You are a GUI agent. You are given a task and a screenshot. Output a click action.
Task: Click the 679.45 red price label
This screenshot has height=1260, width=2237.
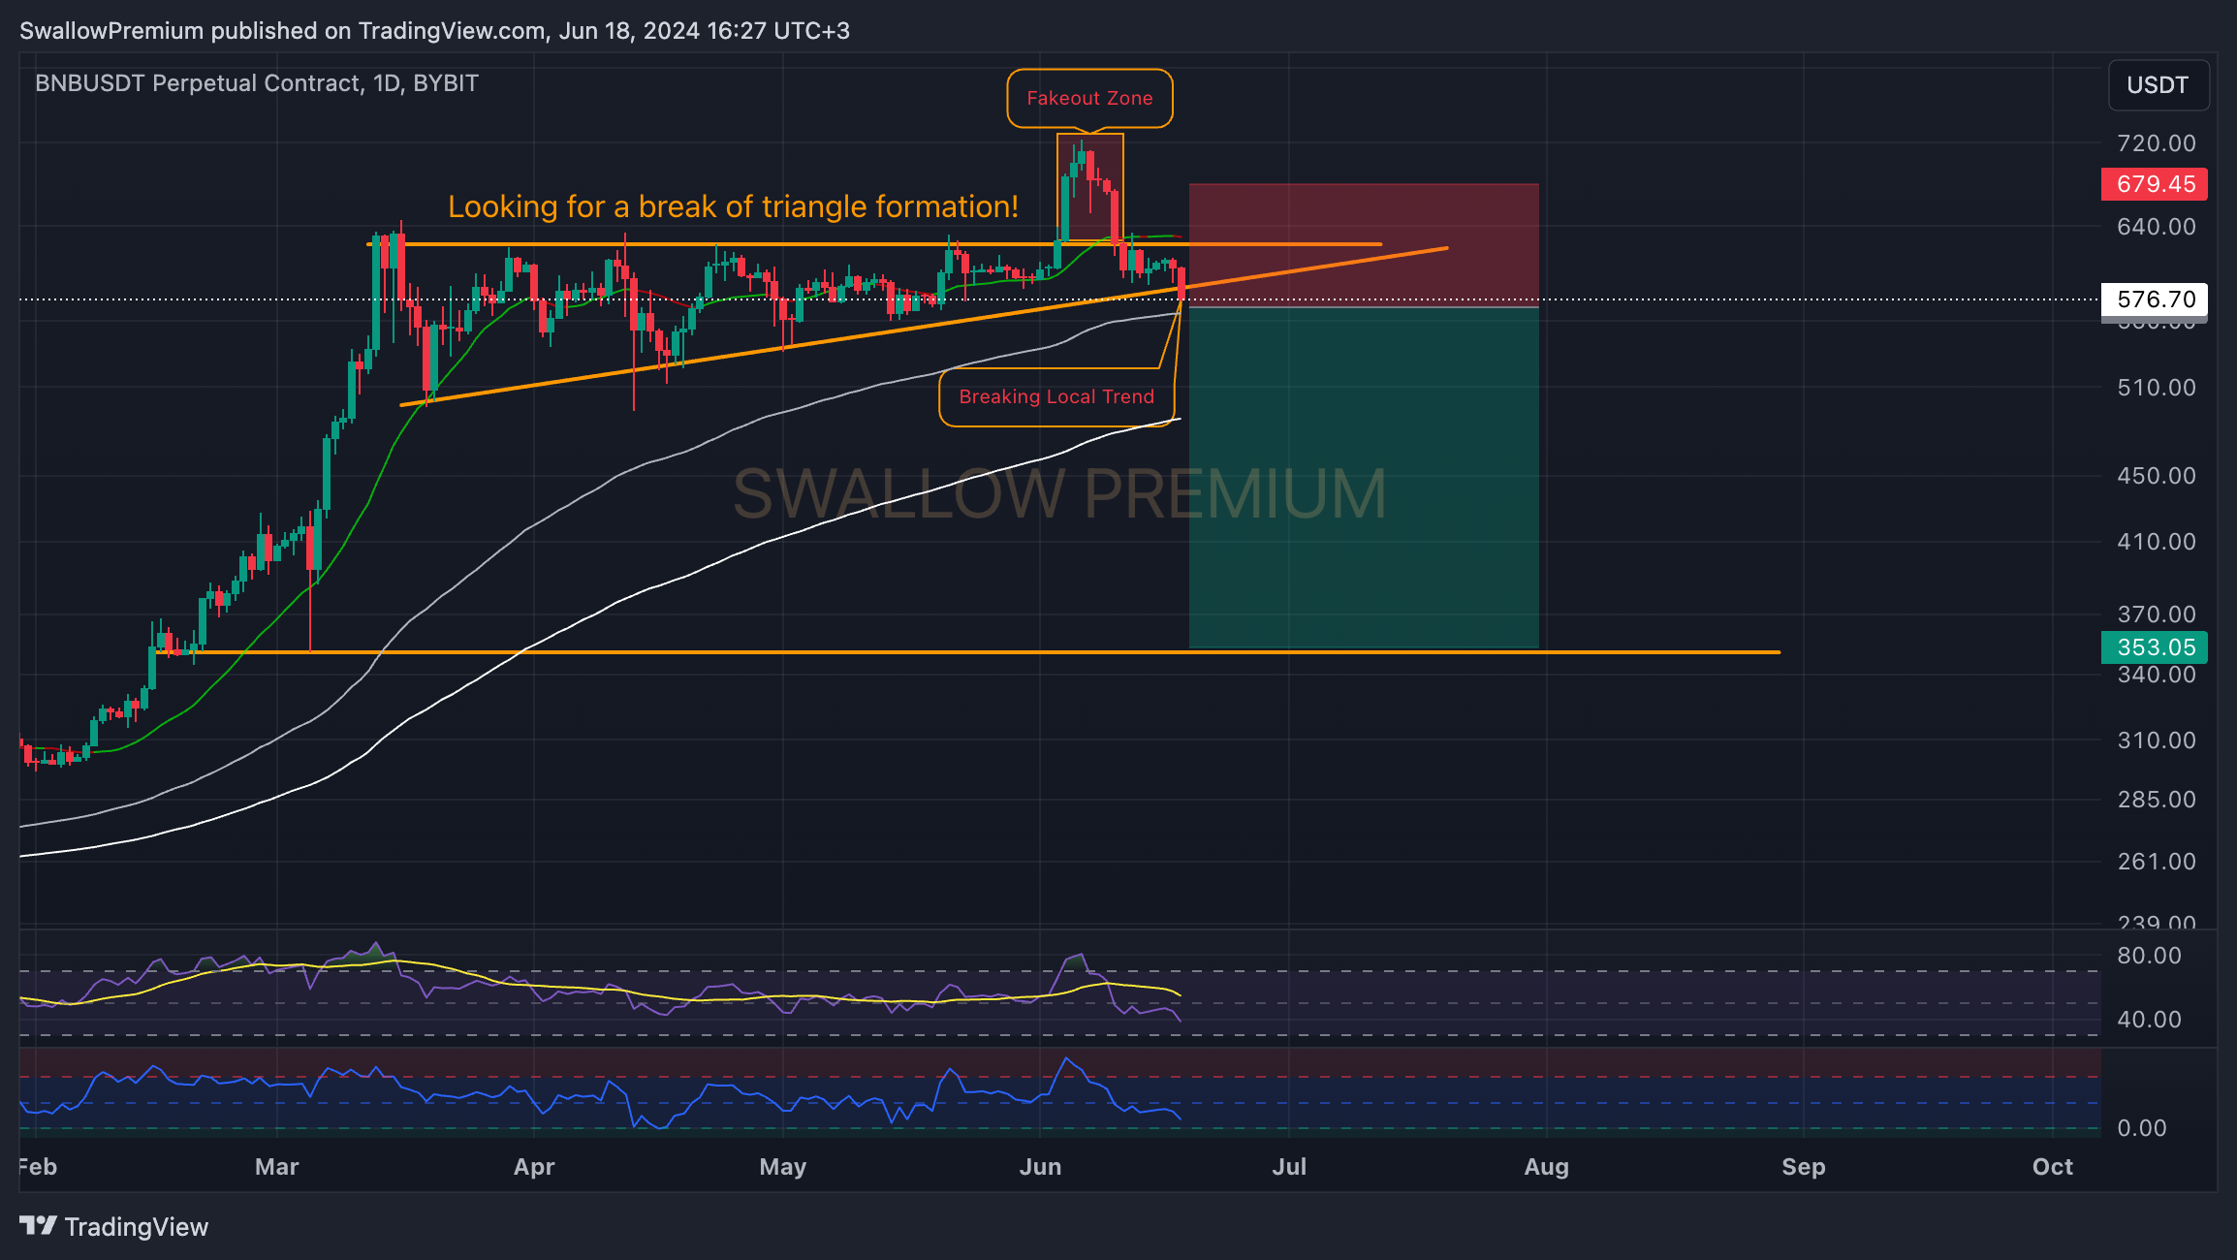(x=2155, y=184)
